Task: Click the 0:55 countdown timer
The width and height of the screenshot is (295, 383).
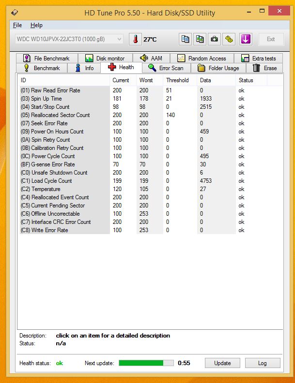Action: click(184, 363)
